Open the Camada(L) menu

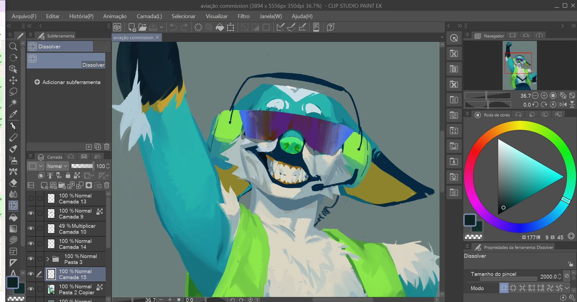click(x=149, y=16)
